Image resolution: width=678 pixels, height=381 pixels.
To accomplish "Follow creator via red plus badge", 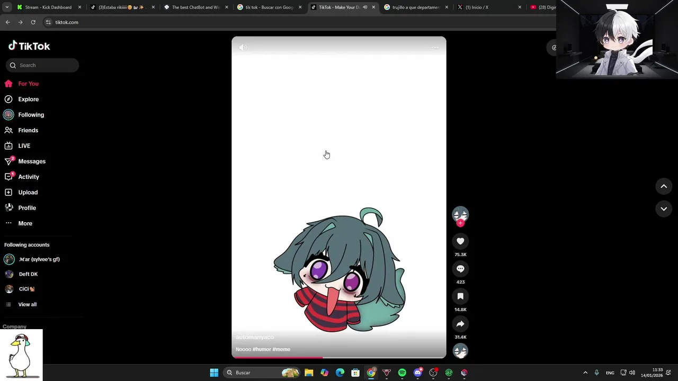I will click(460, 223).
